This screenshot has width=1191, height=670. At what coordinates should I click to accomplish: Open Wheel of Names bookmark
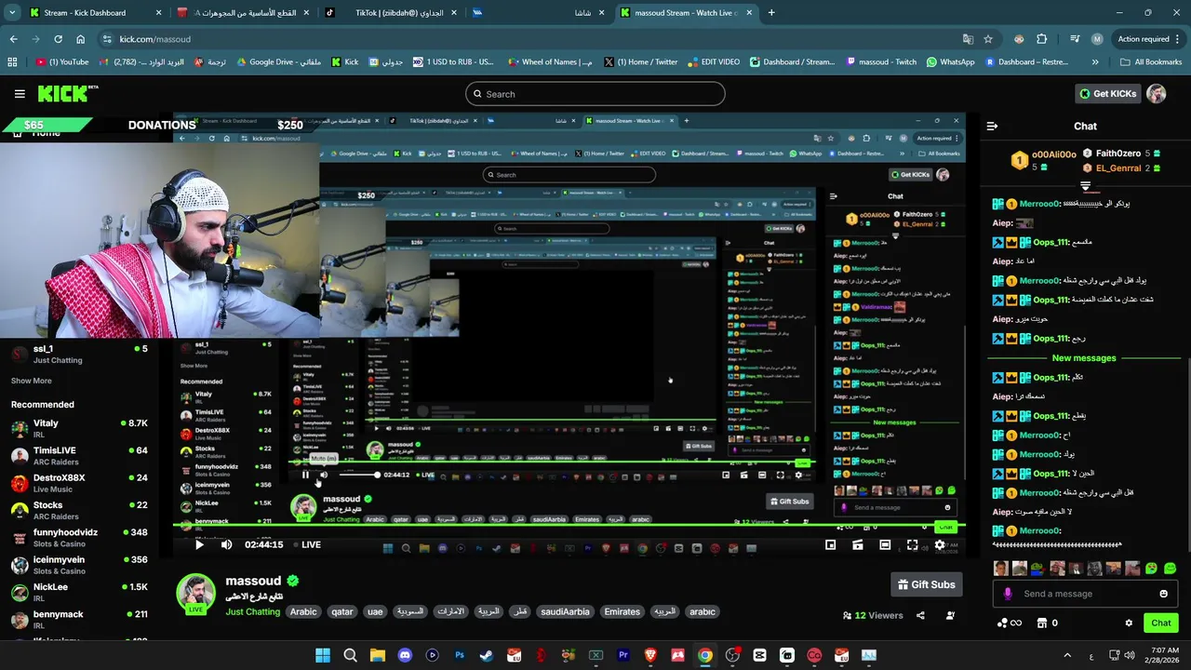tap(548, 62)
